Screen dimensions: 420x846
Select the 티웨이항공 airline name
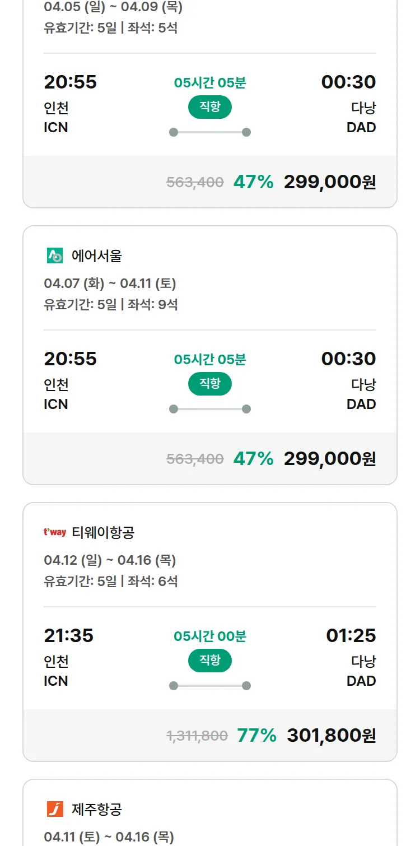[103, 532]
